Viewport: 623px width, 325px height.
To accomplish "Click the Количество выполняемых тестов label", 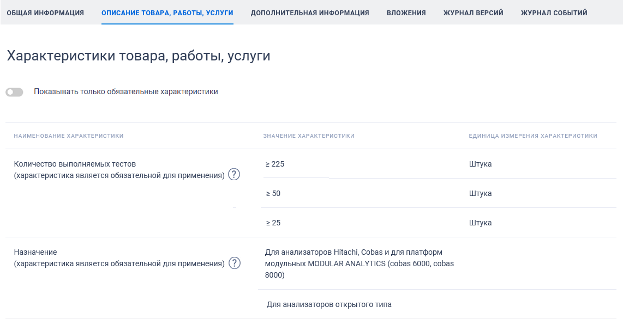I will click(75, 164).
